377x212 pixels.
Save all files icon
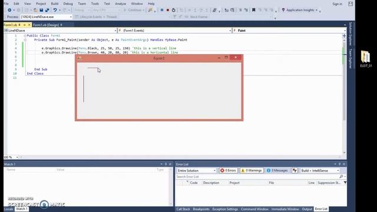[47, 10]
